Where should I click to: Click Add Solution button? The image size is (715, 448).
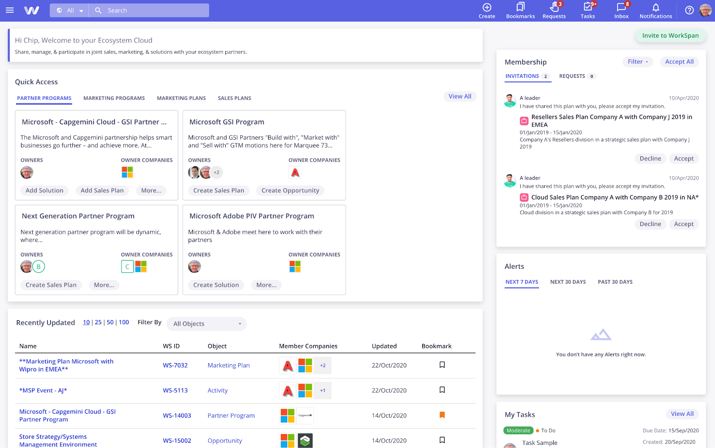click(44, 190)
